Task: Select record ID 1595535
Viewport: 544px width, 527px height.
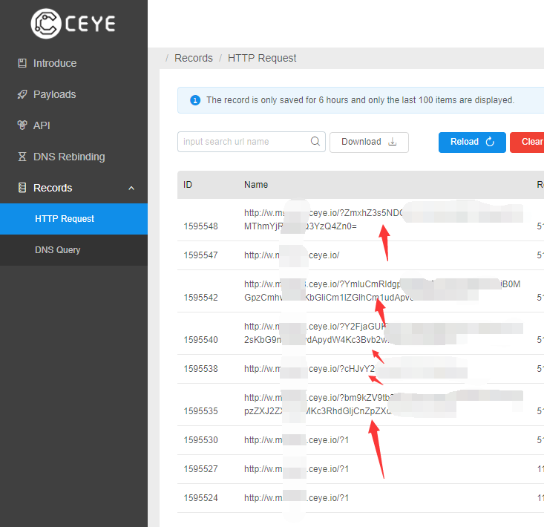Action: coord(201,410)
